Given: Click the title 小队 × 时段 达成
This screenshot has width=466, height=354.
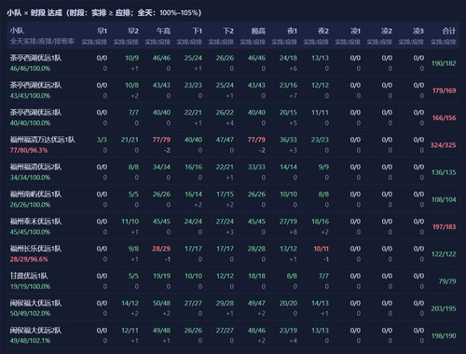Looking at the screenshot, I should pos(34,12).
